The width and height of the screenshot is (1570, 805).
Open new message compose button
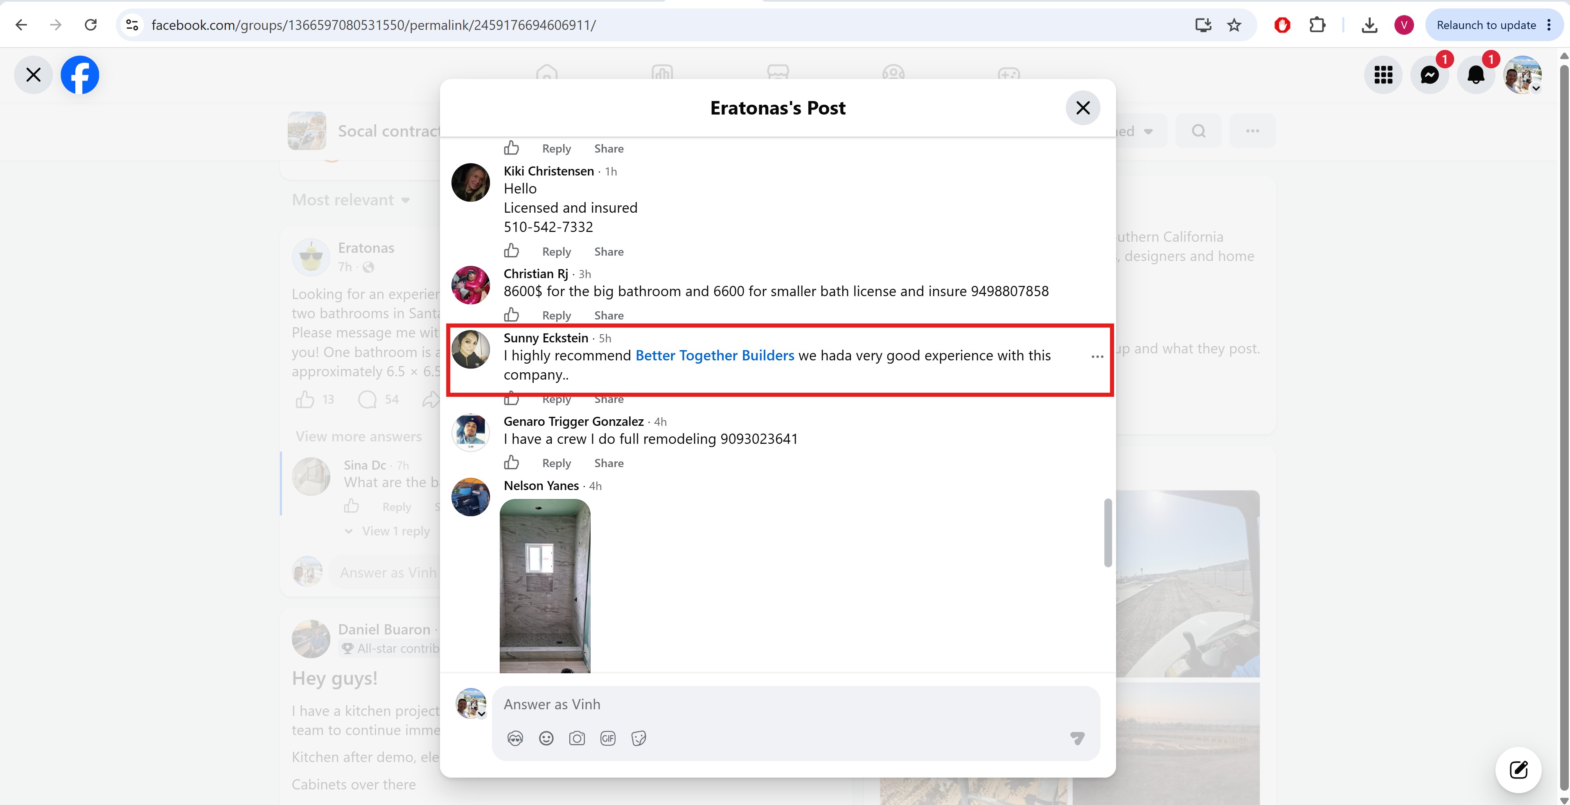point(1518,770)
